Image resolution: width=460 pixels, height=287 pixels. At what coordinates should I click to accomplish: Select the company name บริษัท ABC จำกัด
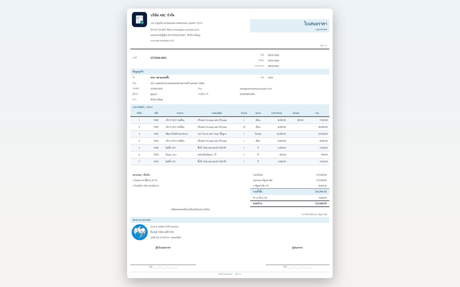point(162,15)
